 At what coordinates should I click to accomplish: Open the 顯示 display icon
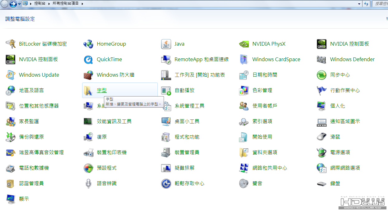click(x=11, y=199)
